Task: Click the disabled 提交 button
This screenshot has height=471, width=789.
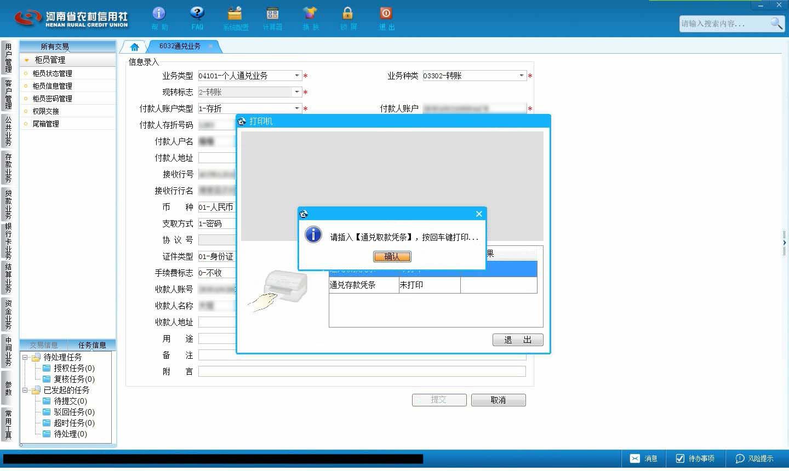Action: (x=439, y=400)
